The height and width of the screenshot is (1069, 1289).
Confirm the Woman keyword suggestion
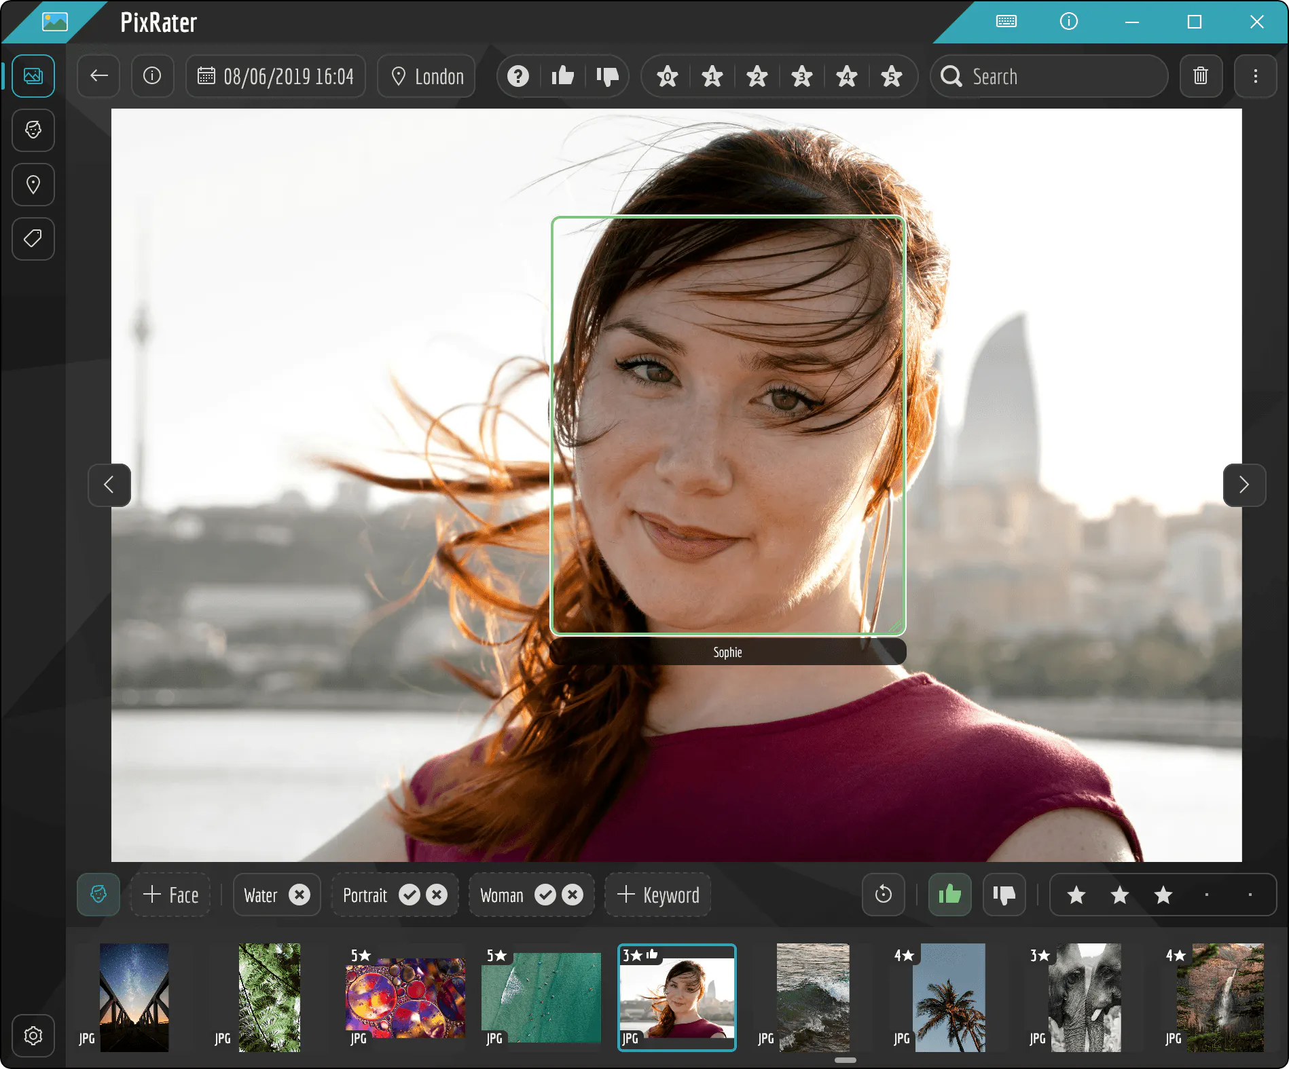coord(545,895)
